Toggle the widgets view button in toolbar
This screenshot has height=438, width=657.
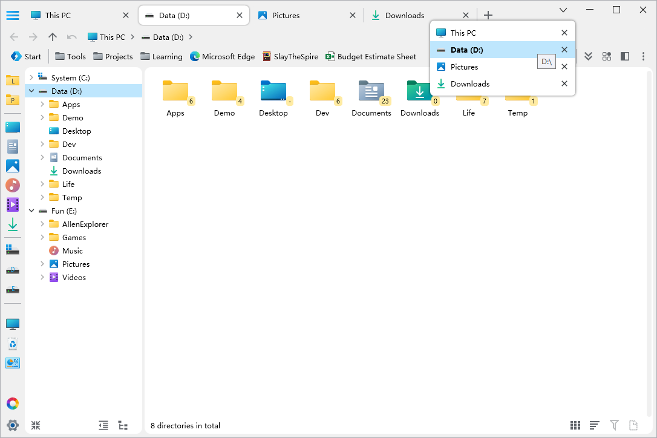(606, 56)
